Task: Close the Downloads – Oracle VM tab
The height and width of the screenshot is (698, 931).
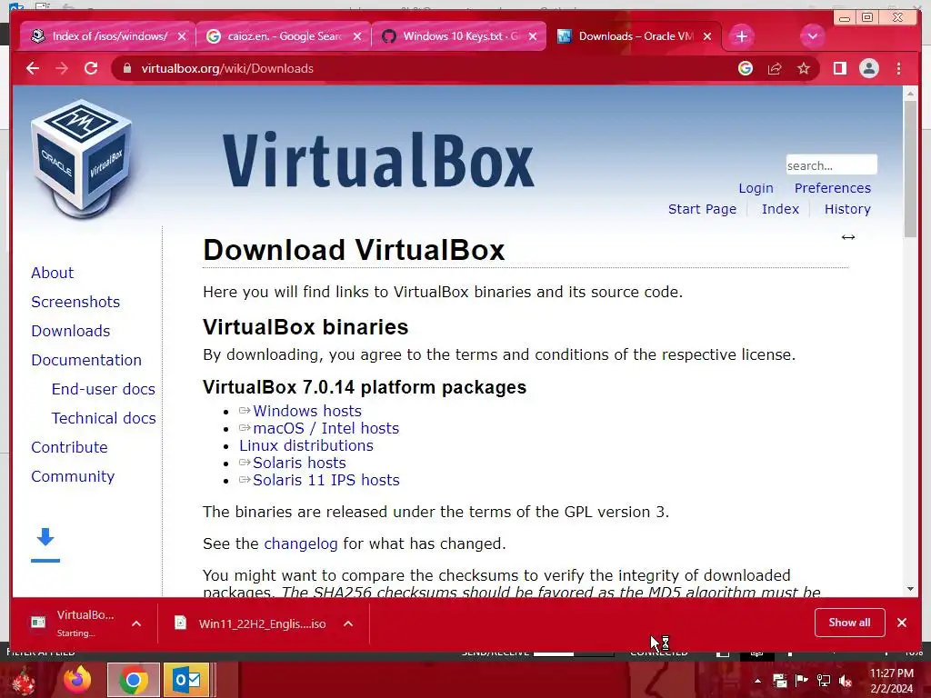Action: [x=707, y=36]
